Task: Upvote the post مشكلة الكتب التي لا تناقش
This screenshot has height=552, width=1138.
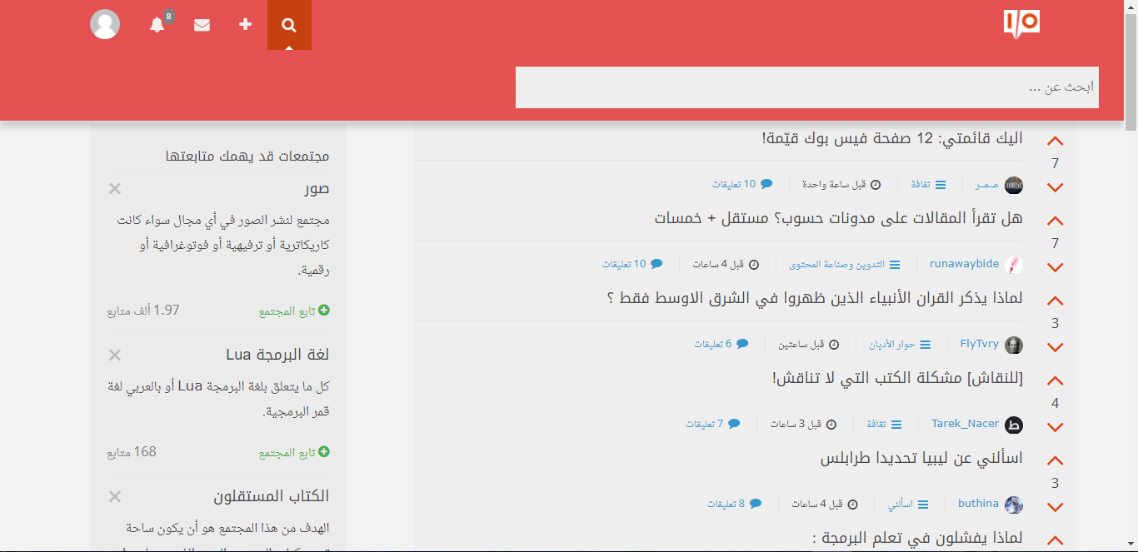Action: tap(1055, 381)
